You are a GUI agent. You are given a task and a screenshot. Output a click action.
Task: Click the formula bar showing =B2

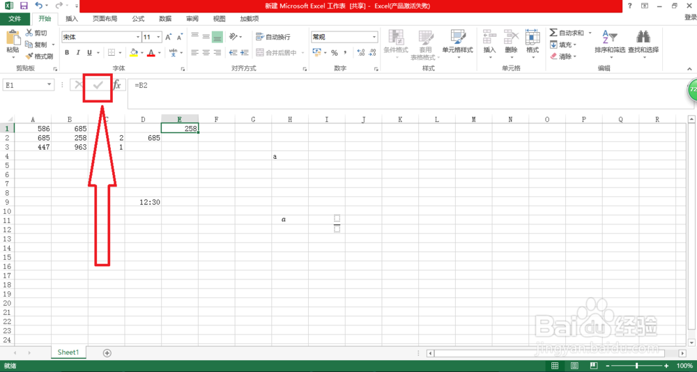pyautogui.click(x=409, y=93)
